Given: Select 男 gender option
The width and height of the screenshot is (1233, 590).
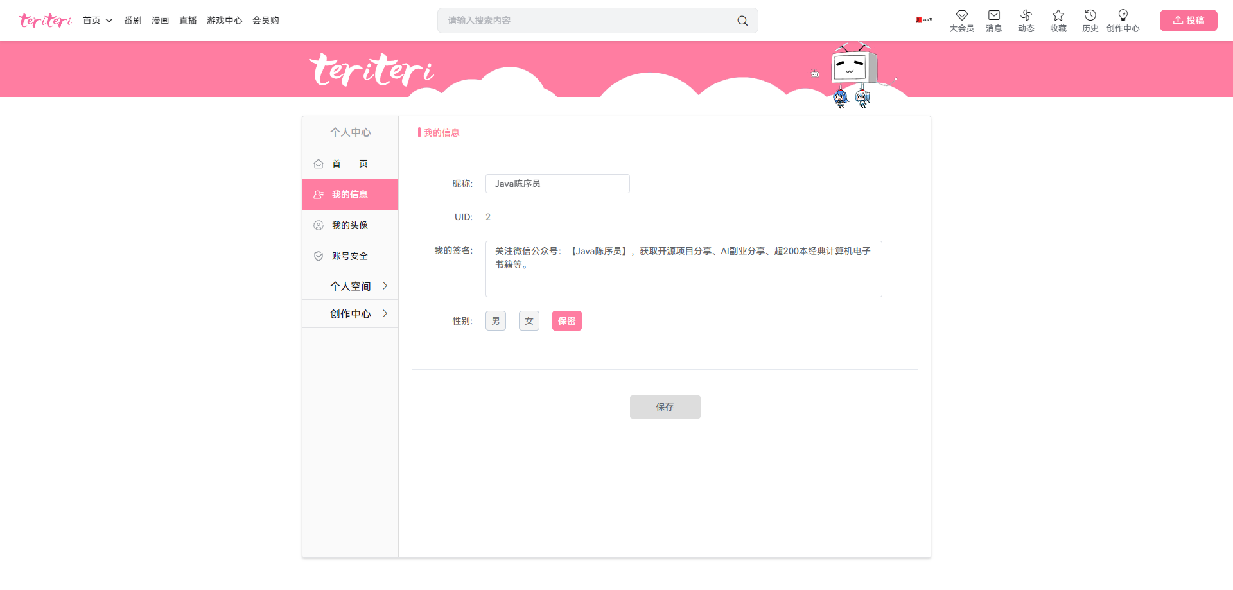Looking at the screenshot, I should pyautogui.click(x=496, y=321).
